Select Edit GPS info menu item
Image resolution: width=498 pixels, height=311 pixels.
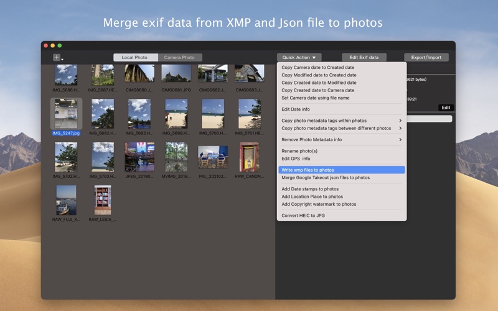pos(341,159)
